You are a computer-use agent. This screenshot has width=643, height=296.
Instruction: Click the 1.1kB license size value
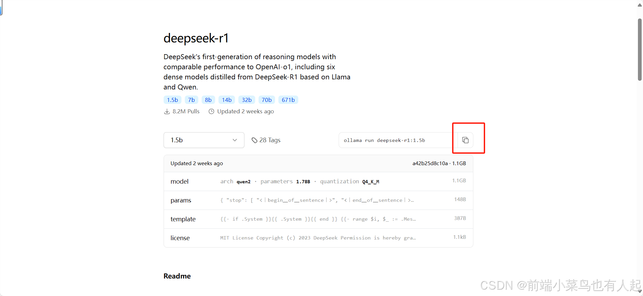(460, 237)
